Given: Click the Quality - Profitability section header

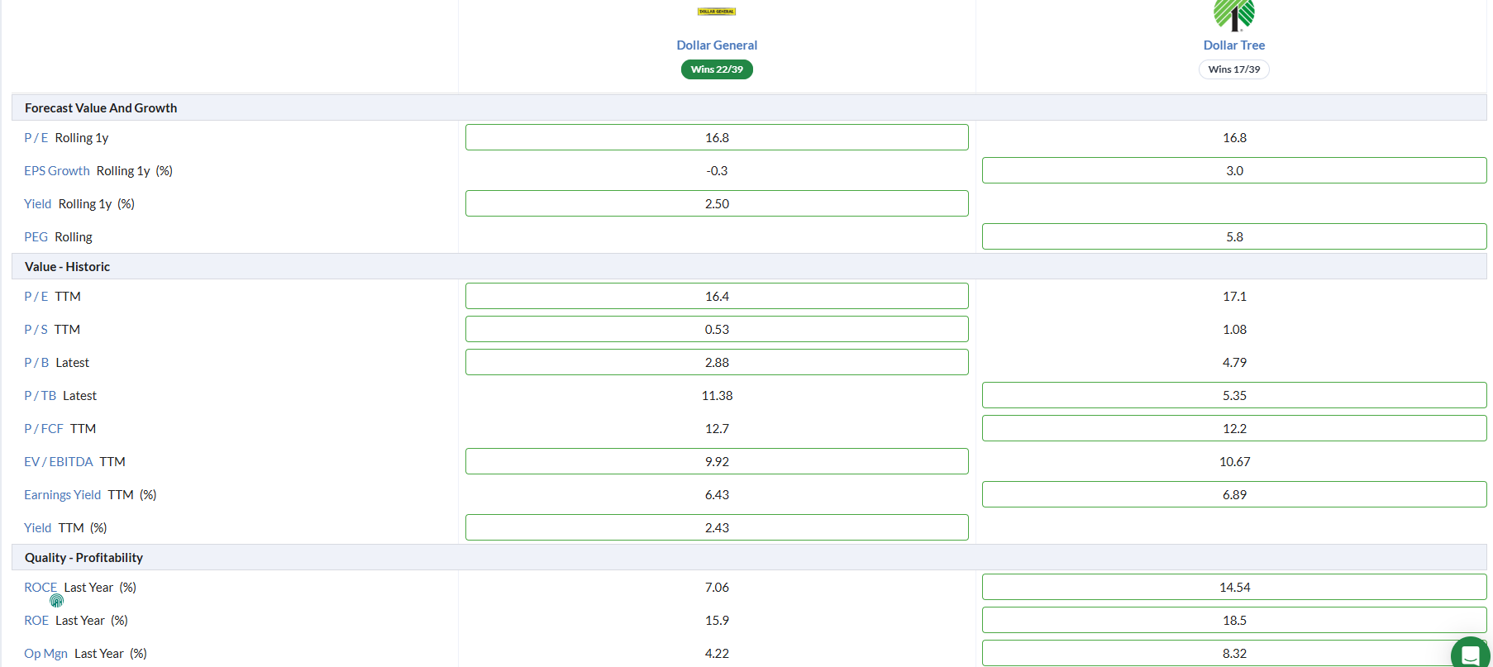Looking at the screenshot, I should [x=749, y=557].
